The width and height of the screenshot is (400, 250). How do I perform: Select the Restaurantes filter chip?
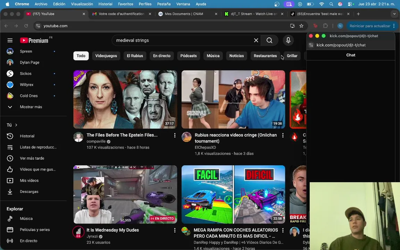[x=265, y=56]
